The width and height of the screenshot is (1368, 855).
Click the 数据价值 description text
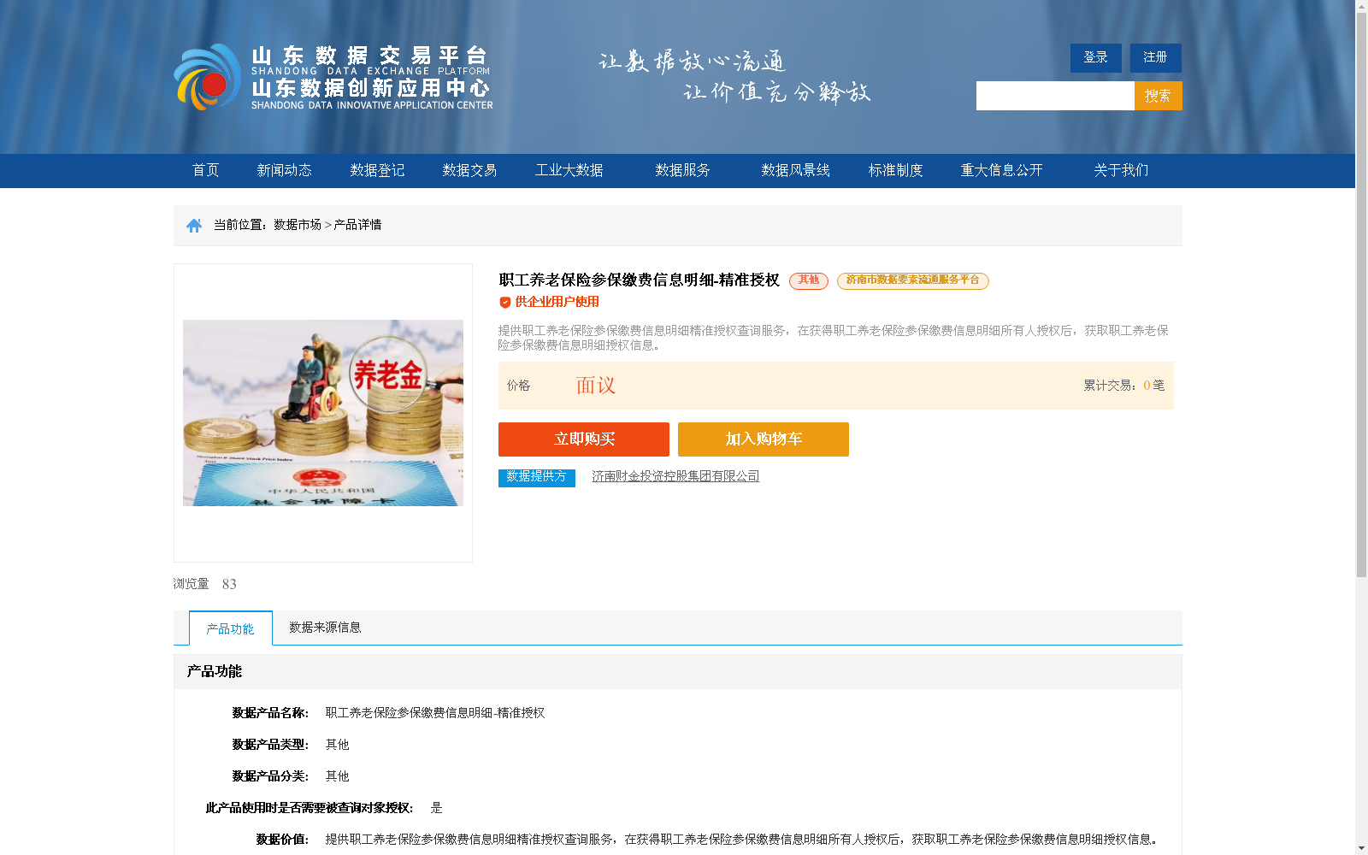click(742, 840)
